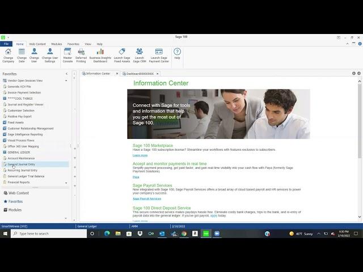Collapse the ribbon with the caret
363x272 pixels.
point(347,44)
